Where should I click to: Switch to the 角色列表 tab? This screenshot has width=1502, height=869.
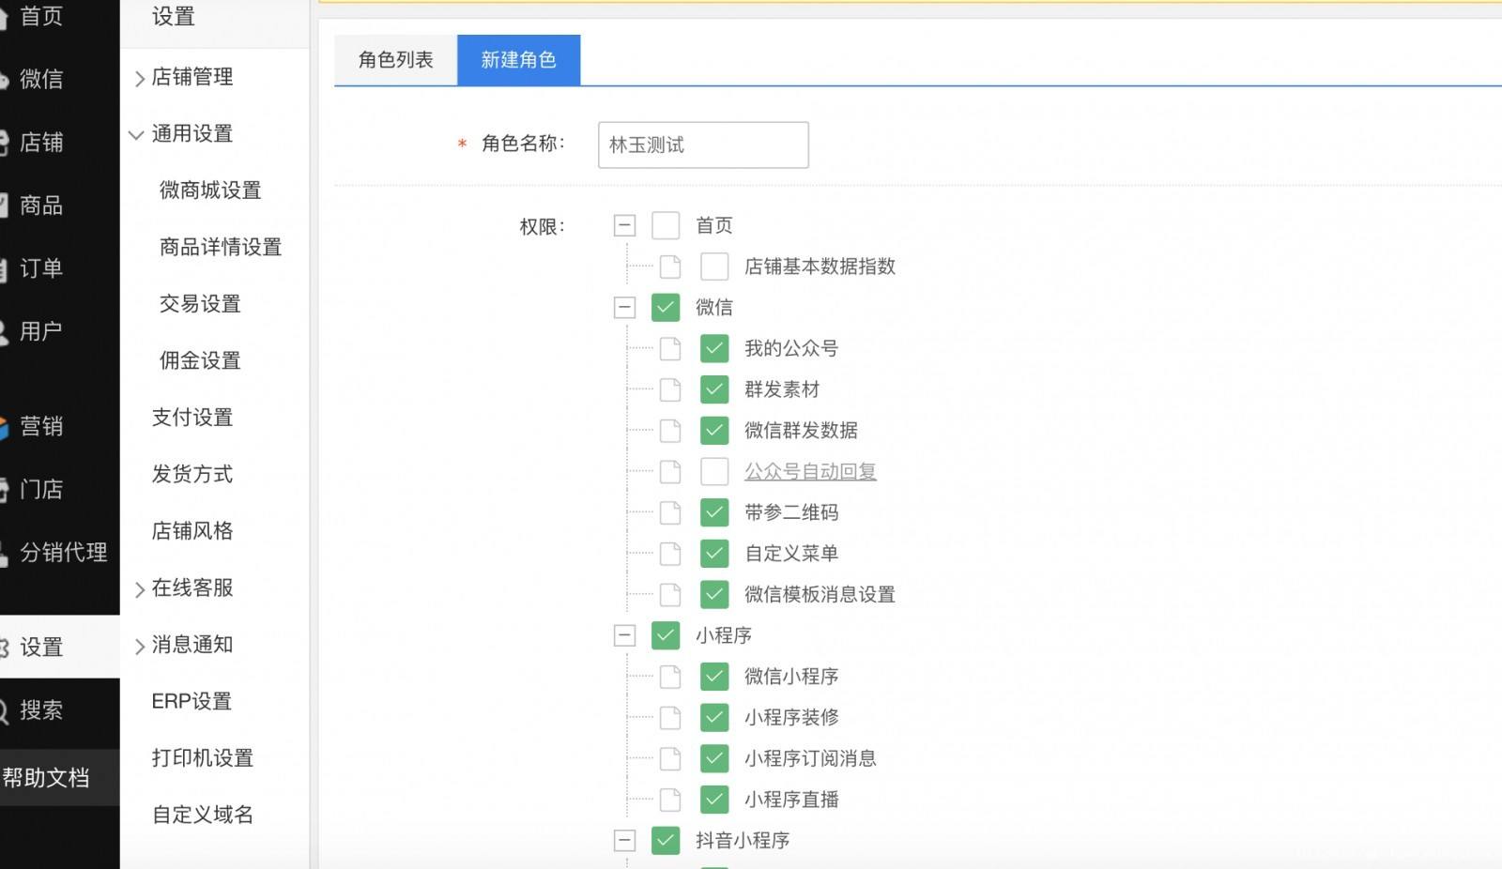point(396,60)
